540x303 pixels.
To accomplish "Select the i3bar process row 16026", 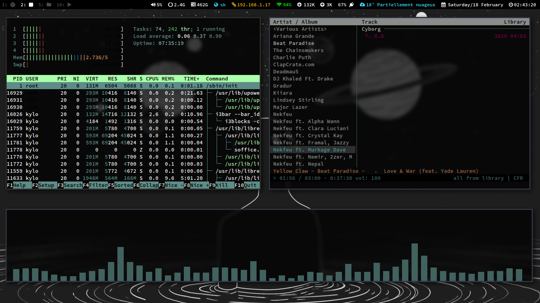I will [133, 114].
